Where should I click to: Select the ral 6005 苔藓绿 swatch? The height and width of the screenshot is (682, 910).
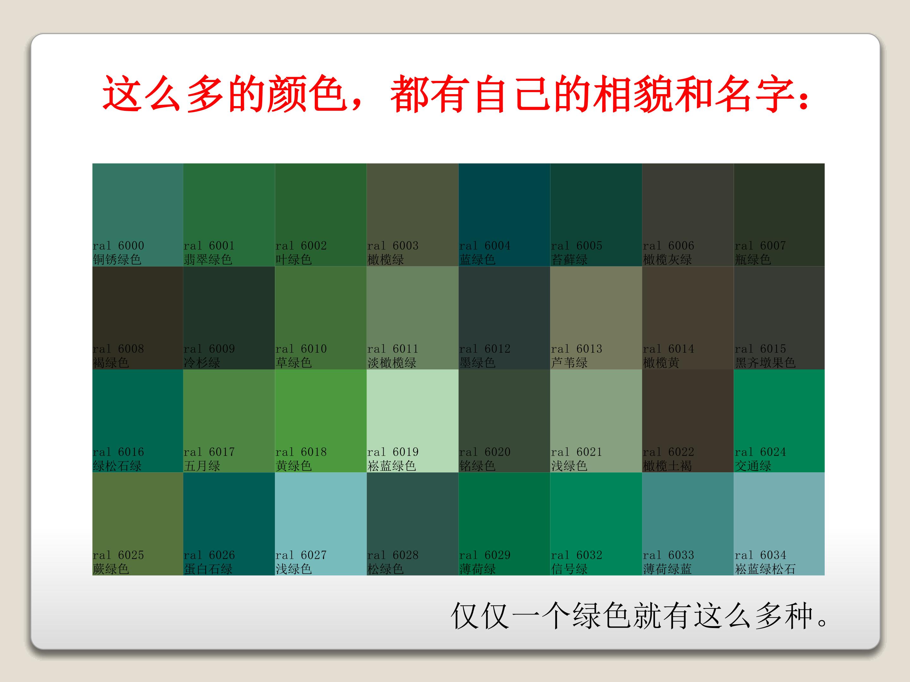pyautogui.click(x=596, y=215)
